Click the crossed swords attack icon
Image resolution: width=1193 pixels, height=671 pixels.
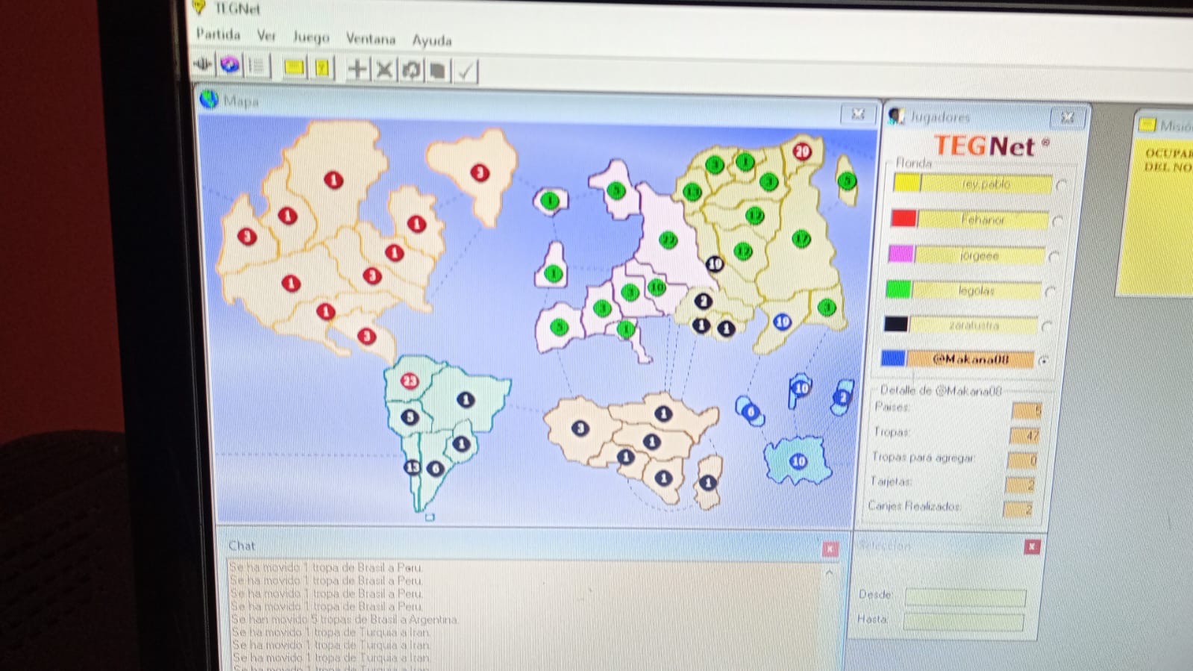coord(384,70)
